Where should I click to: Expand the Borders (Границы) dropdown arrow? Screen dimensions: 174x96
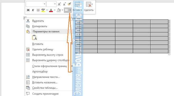coord(70,10)
